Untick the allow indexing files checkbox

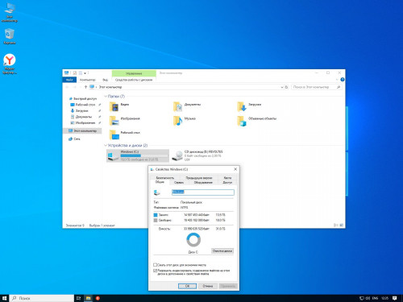click(155, 271)
